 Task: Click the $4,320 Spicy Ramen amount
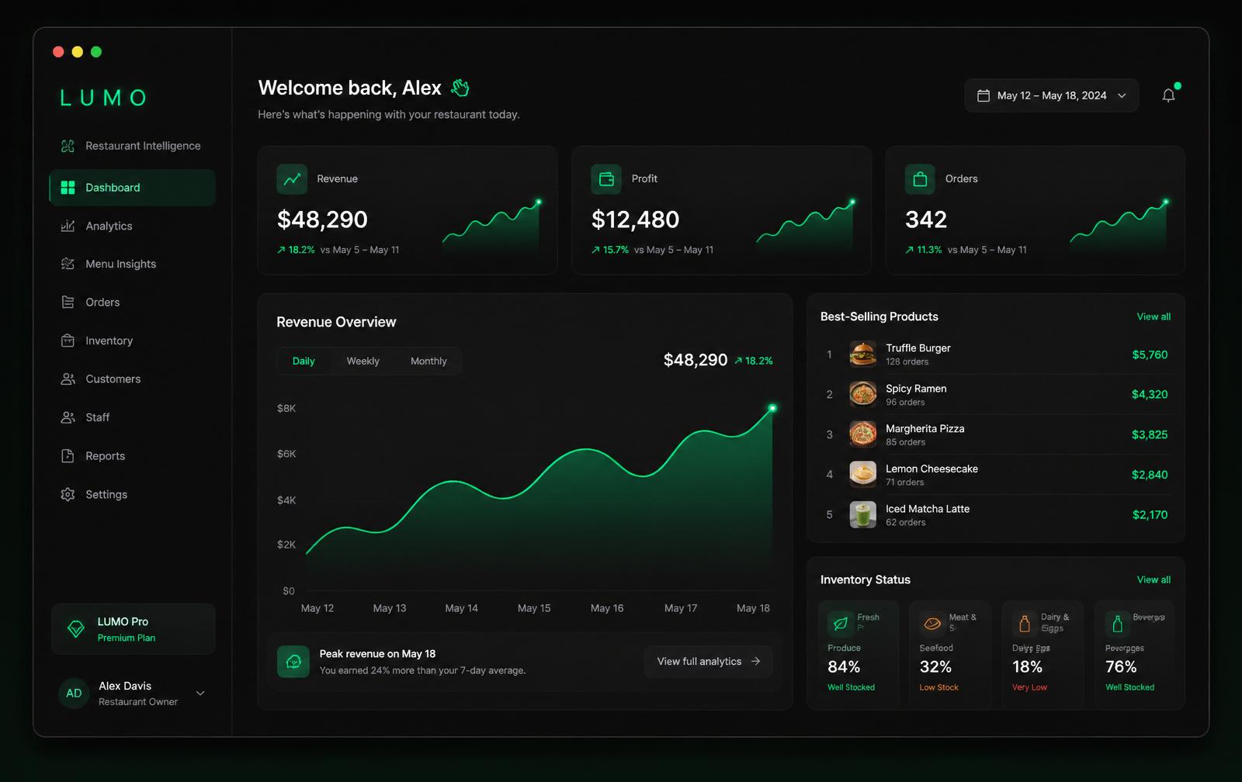coord(1150,394)
